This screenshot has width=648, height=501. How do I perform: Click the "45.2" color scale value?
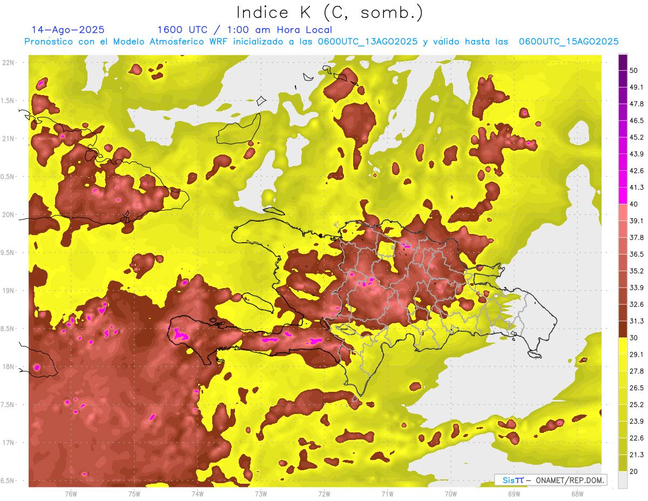coord(636,137)
